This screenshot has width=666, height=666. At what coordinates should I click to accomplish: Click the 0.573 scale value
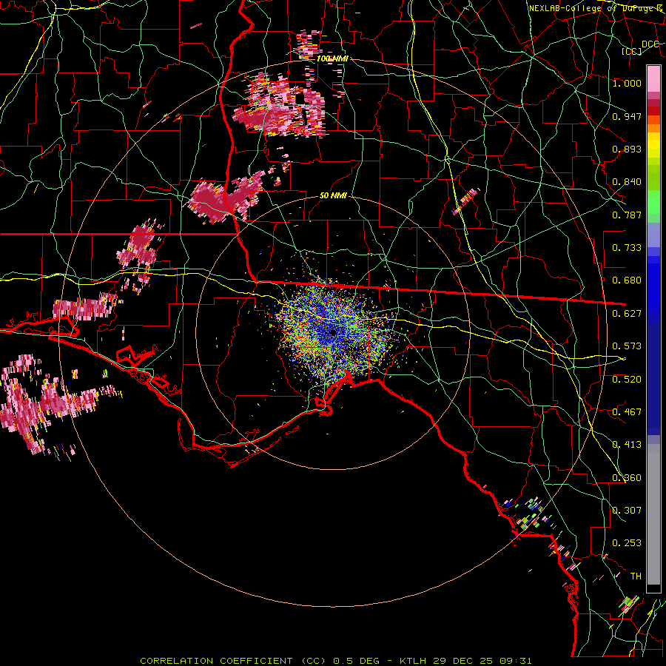tap(627, 346)
